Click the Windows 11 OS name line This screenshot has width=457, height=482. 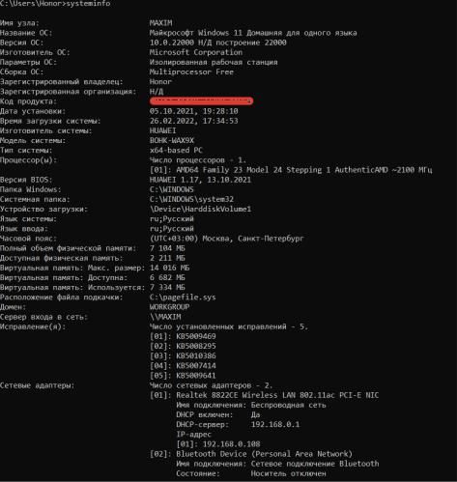(x=253, y=33)
